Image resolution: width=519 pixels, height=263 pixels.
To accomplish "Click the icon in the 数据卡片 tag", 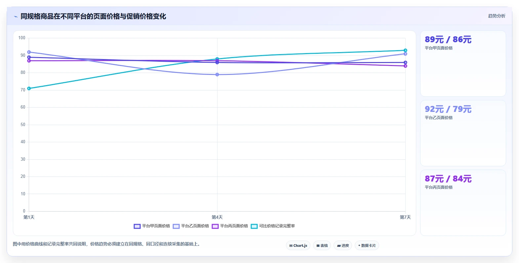I will 359,246.
